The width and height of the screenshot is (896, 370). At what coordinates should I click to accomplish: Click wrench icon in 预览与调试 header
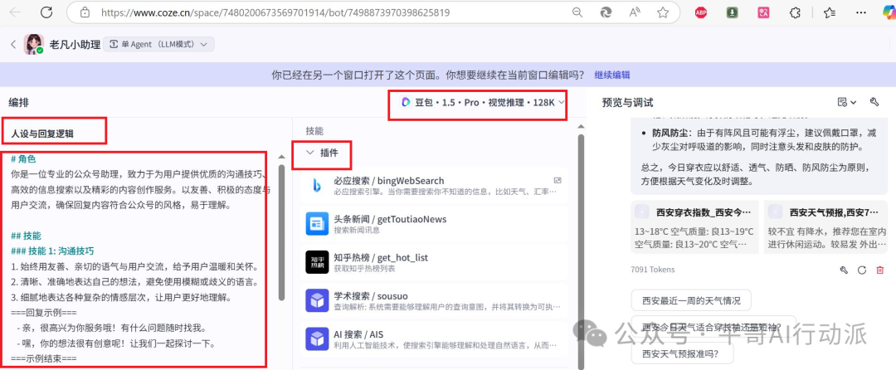pos(874,102)
